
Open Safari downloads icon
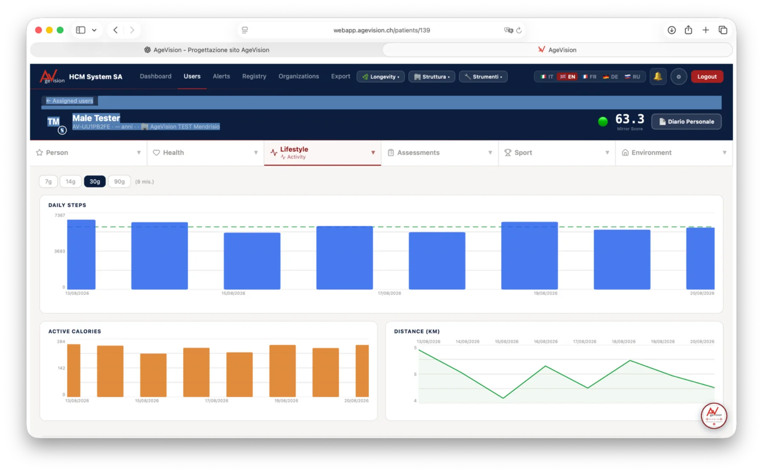(x=671, y=30)
